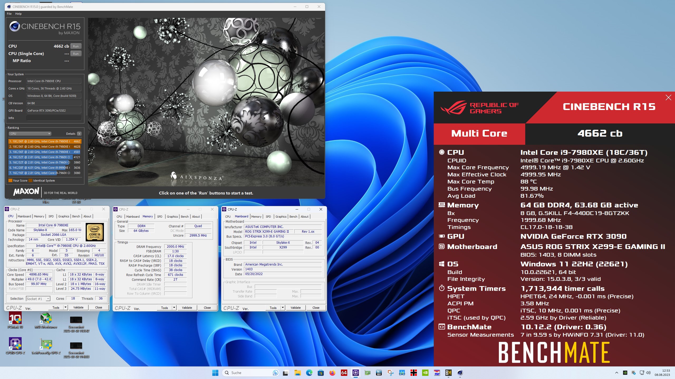Open Graphics tab in the Mainboard CPU-Z window
This screenshot has width=675, height=379.
pyautogui.click(x=281, y=217)
